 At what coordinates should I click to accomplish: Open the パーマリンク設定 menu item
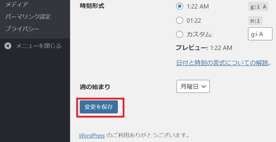tap(28, 17)
